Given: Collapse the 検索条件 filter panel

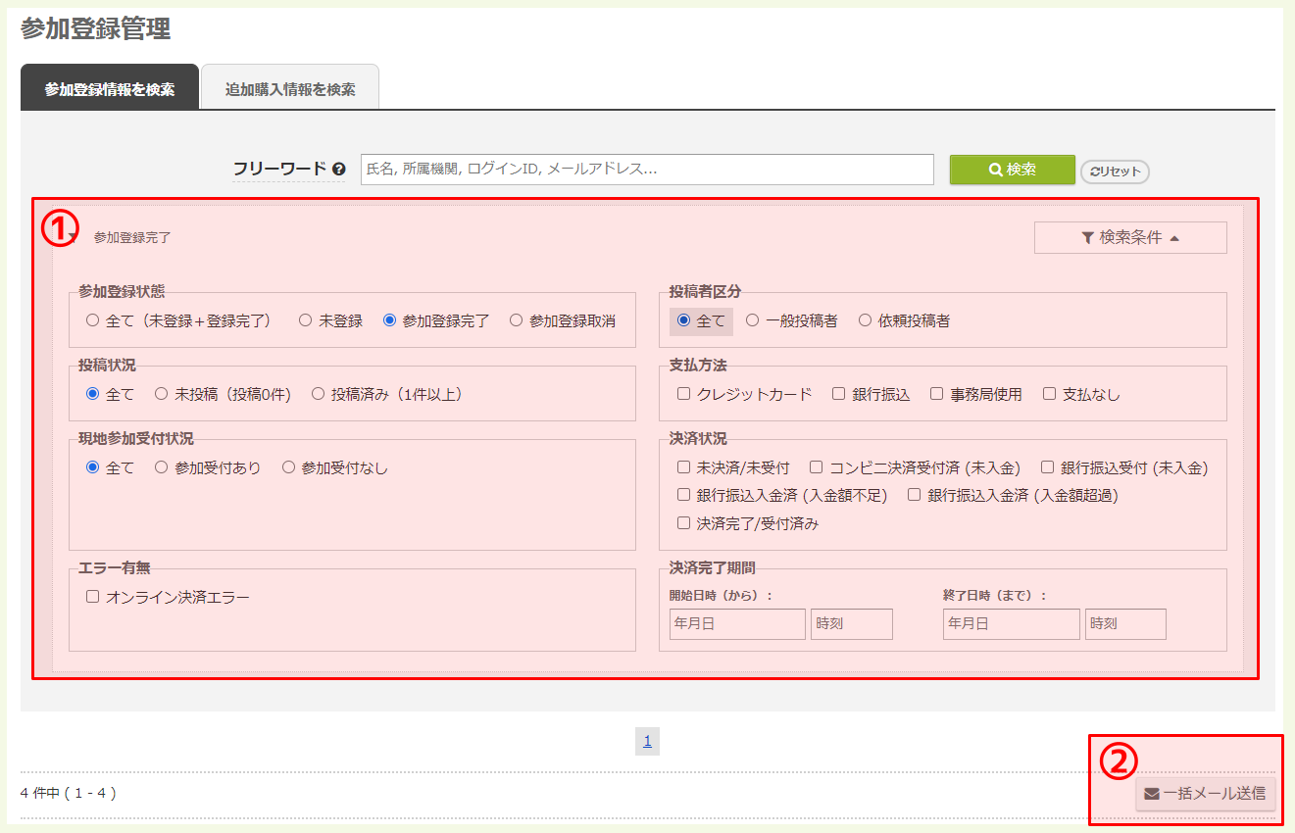Looking at the screenshot, I should tap(1127, 236).
